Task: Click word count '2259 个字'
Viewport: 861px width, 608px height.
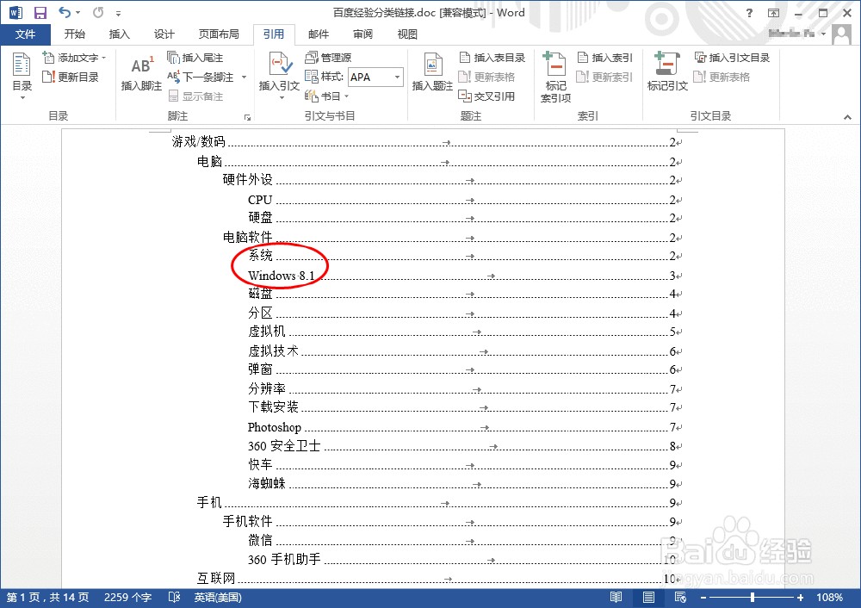Action: (x=127, y=597)
